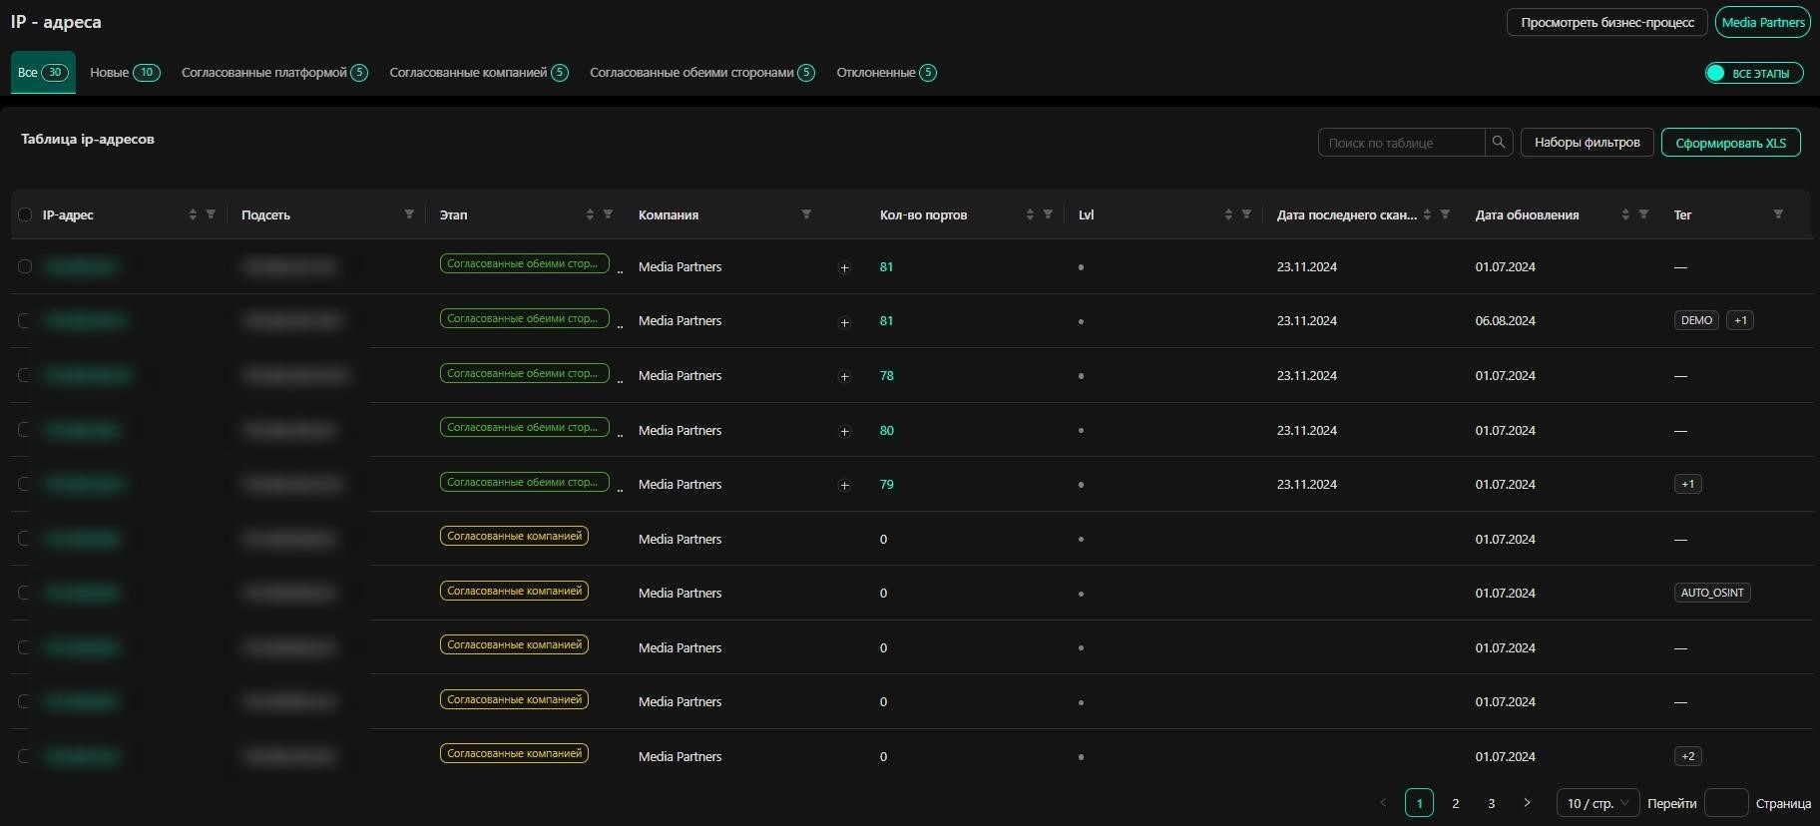Open the 10 / стр. page size dropdown
Viewport: 1820px width, 826px height.
pyautogui.click(x=1597, y=803)
